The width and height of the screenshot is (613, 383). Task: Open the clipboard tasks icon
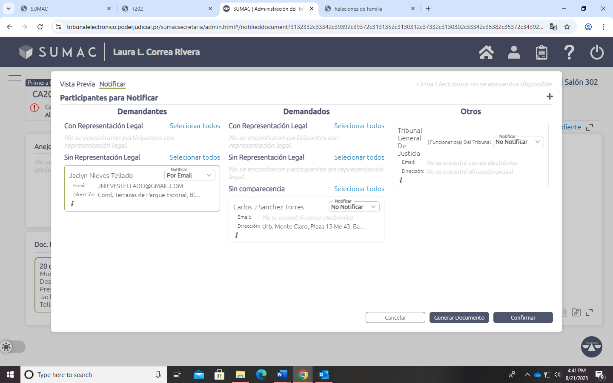541,52
